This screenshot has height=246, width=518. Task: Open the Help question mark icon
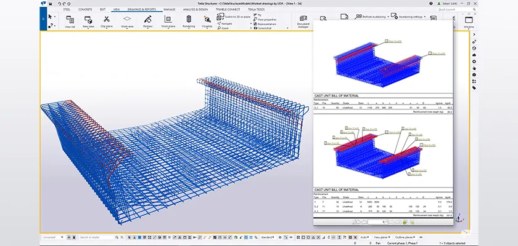point(431,4)
